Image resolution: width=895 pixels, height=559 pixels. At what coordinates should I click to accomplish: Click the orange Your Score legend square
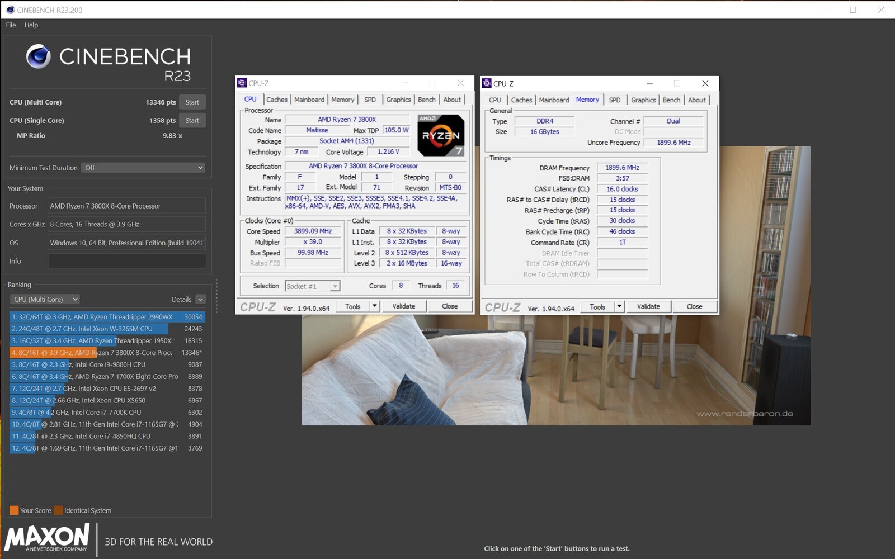pos(14,510)
